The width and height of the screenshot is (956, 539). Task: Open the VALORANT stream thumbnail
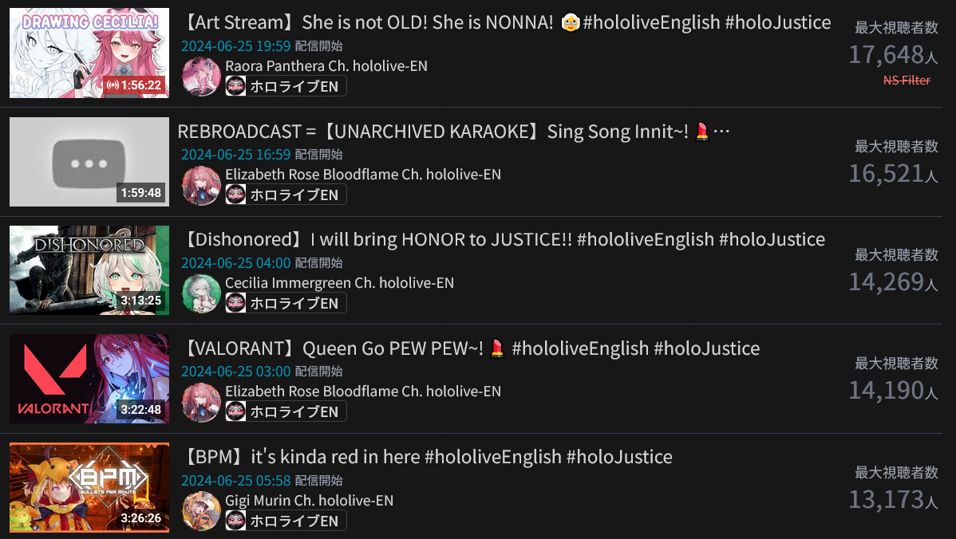pos(89,379)
